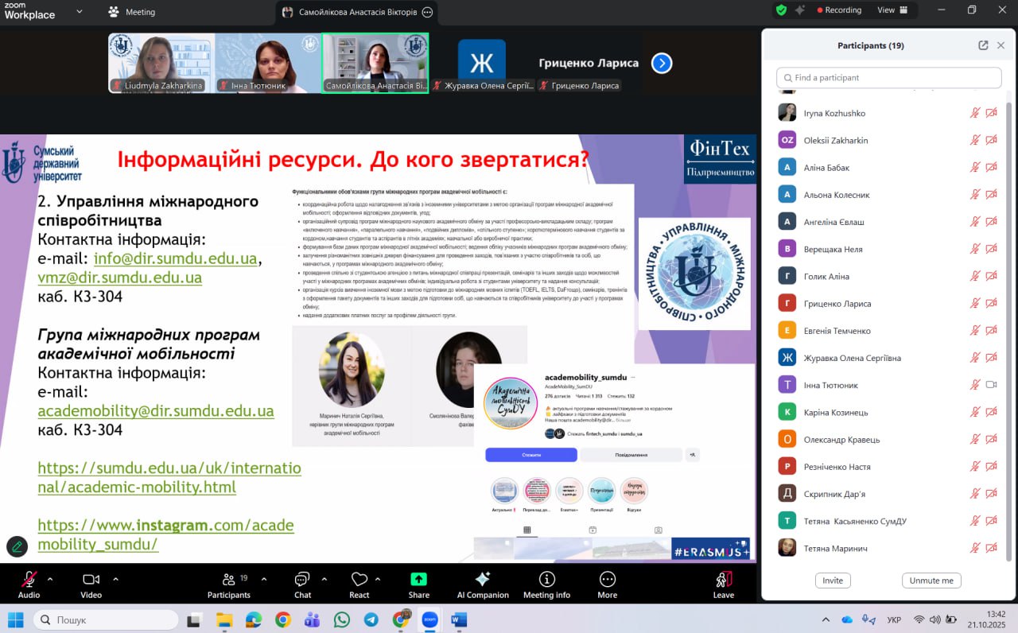Screen dimensions: 1018x633
Task: Expand the Video options arrow
Action: (115, 579)
